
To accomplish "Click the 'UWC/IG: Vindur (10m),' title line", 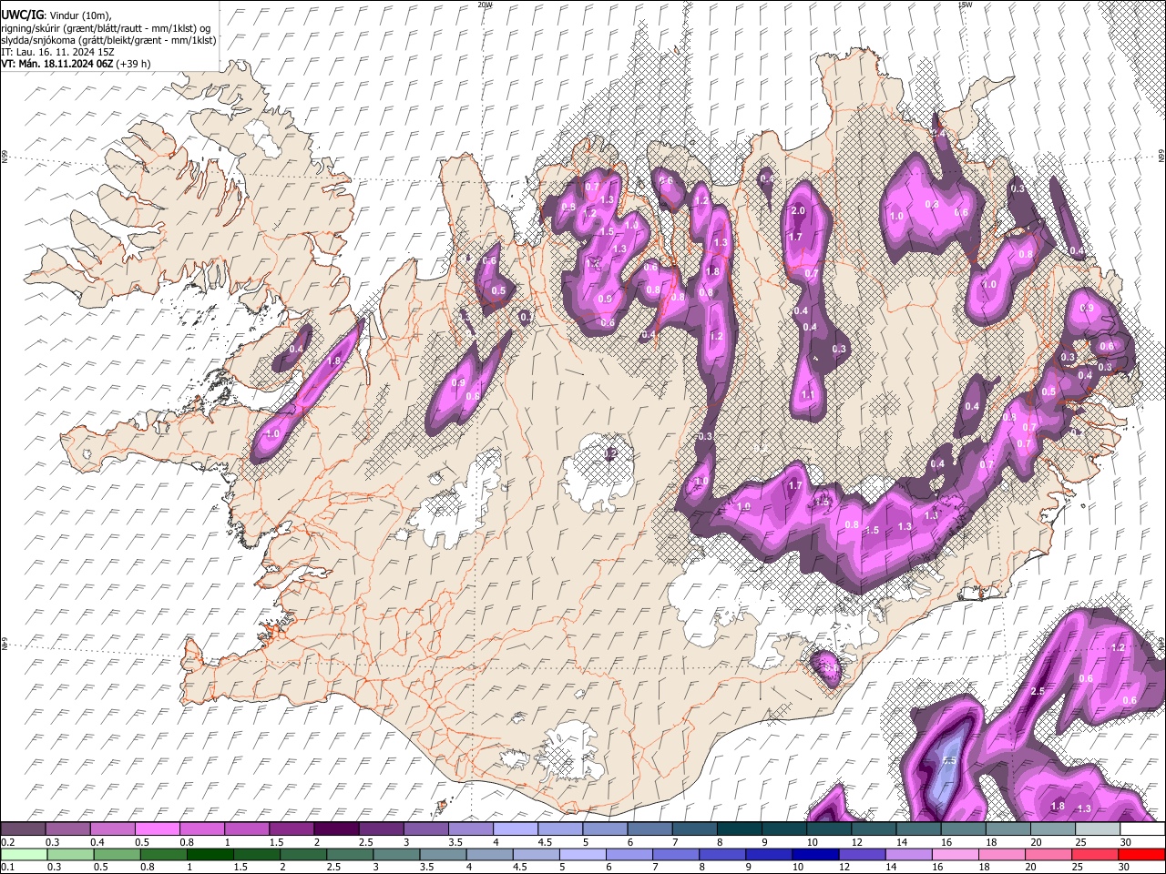I will tap(56, 16).
